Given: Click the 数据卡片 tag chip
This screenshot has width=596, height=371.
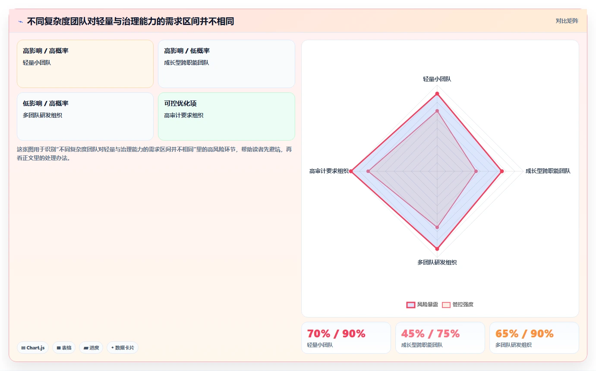Looking at the screenshot, I should click(123, 348).
